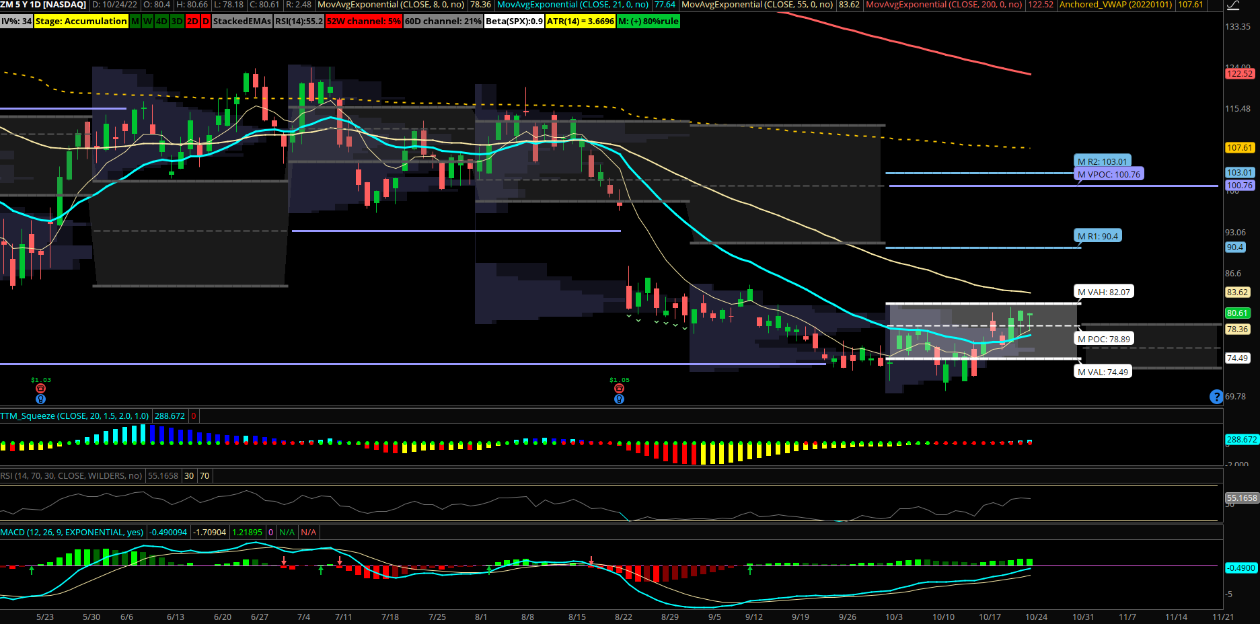Click the RSI(14):55.2 label
This screenshot has height=624, width=1260.
299,22
